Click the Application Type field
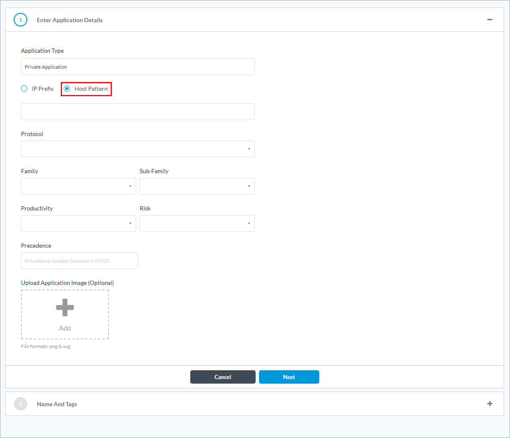This screenshot has height=438, width=510. [137, 67]
